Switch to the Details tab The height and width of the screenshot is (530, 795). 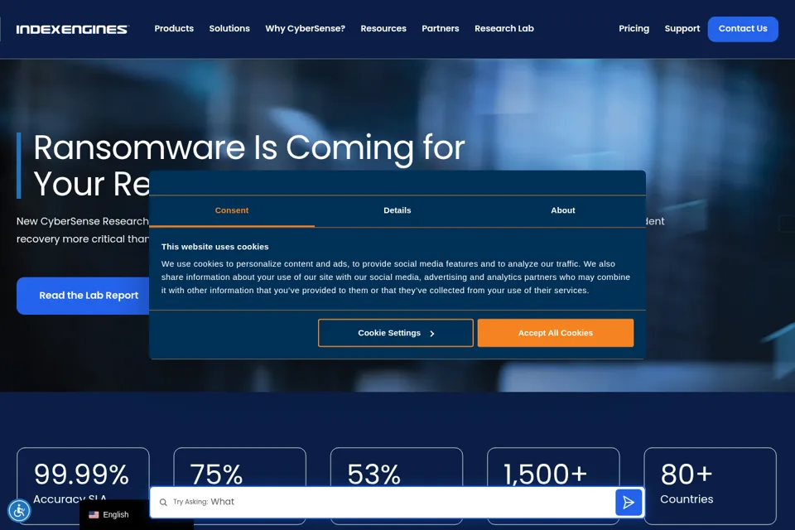tap(397, 210)
